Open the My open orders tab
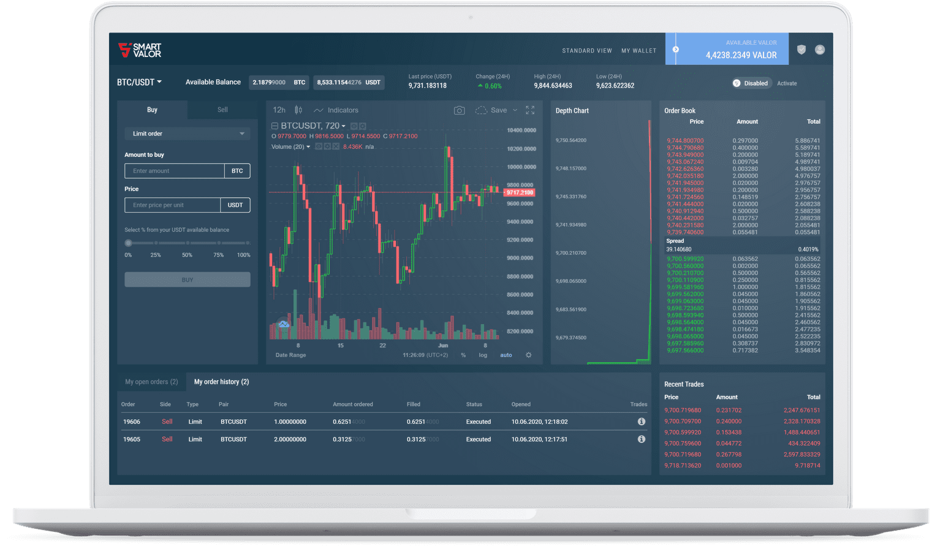This screenshot has width=932, height=546. click(151, 381)
